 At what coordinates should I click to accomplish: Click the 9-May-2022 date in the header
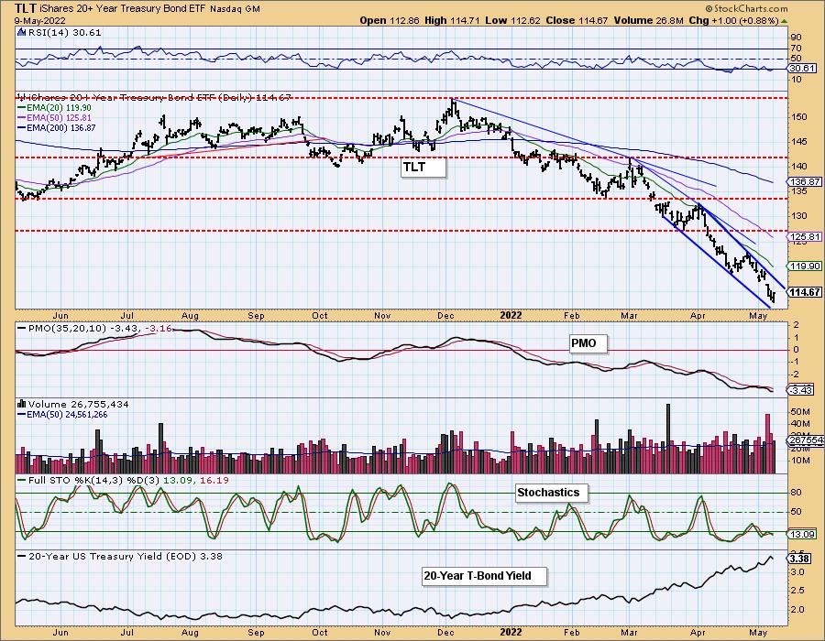click(x=40, y=20)
